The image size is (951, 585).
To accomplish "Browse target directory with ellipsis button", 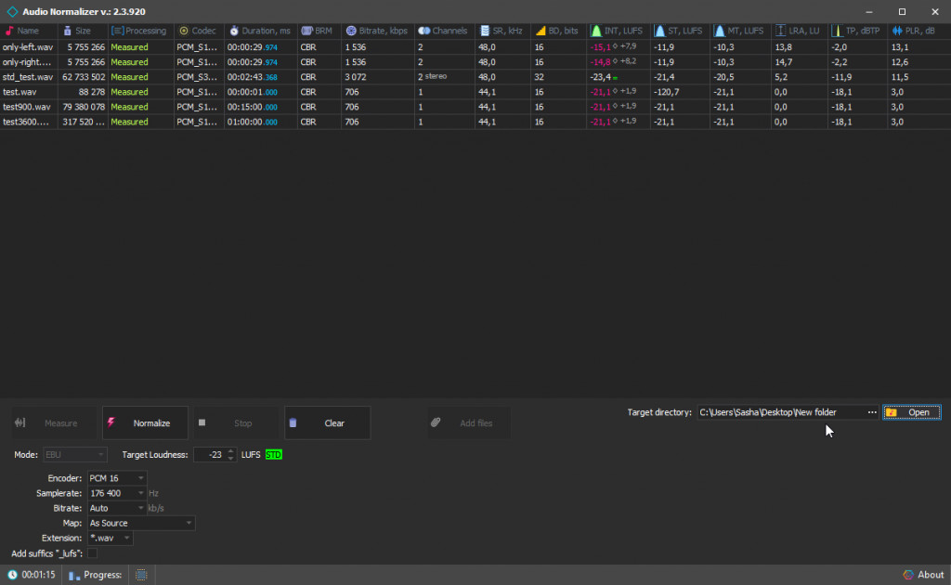I will 872,412.
